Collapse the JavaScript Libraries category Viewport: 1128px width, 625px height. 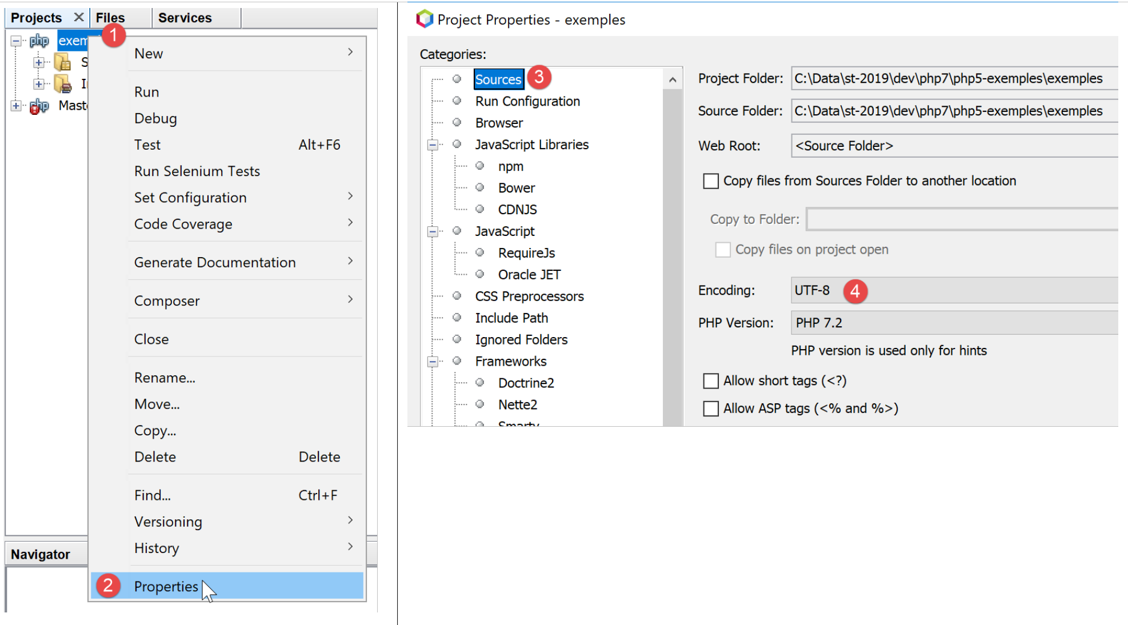pyautogui.click(x=433, y=145)
